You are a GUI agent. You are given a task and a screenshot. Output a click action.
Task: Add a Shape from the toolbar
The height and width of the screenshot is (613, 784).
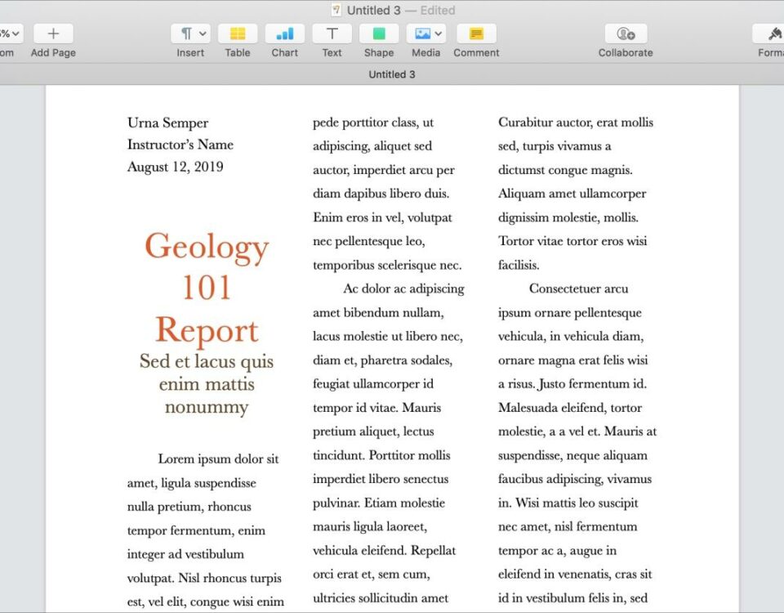click(x=378, y=34)
